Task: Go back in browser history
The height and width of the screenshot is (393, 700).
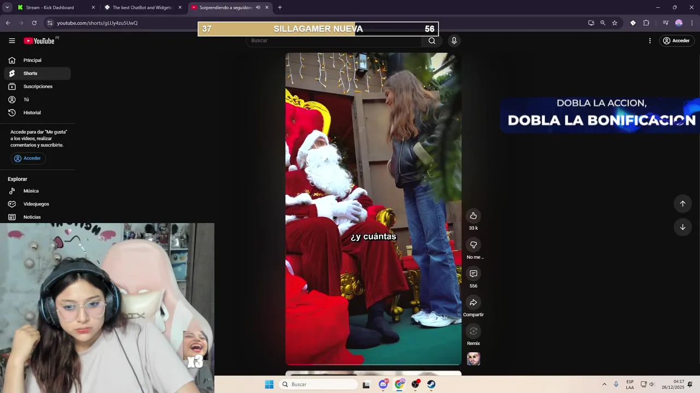Action: pyautogui.click(x=8, y=23)
